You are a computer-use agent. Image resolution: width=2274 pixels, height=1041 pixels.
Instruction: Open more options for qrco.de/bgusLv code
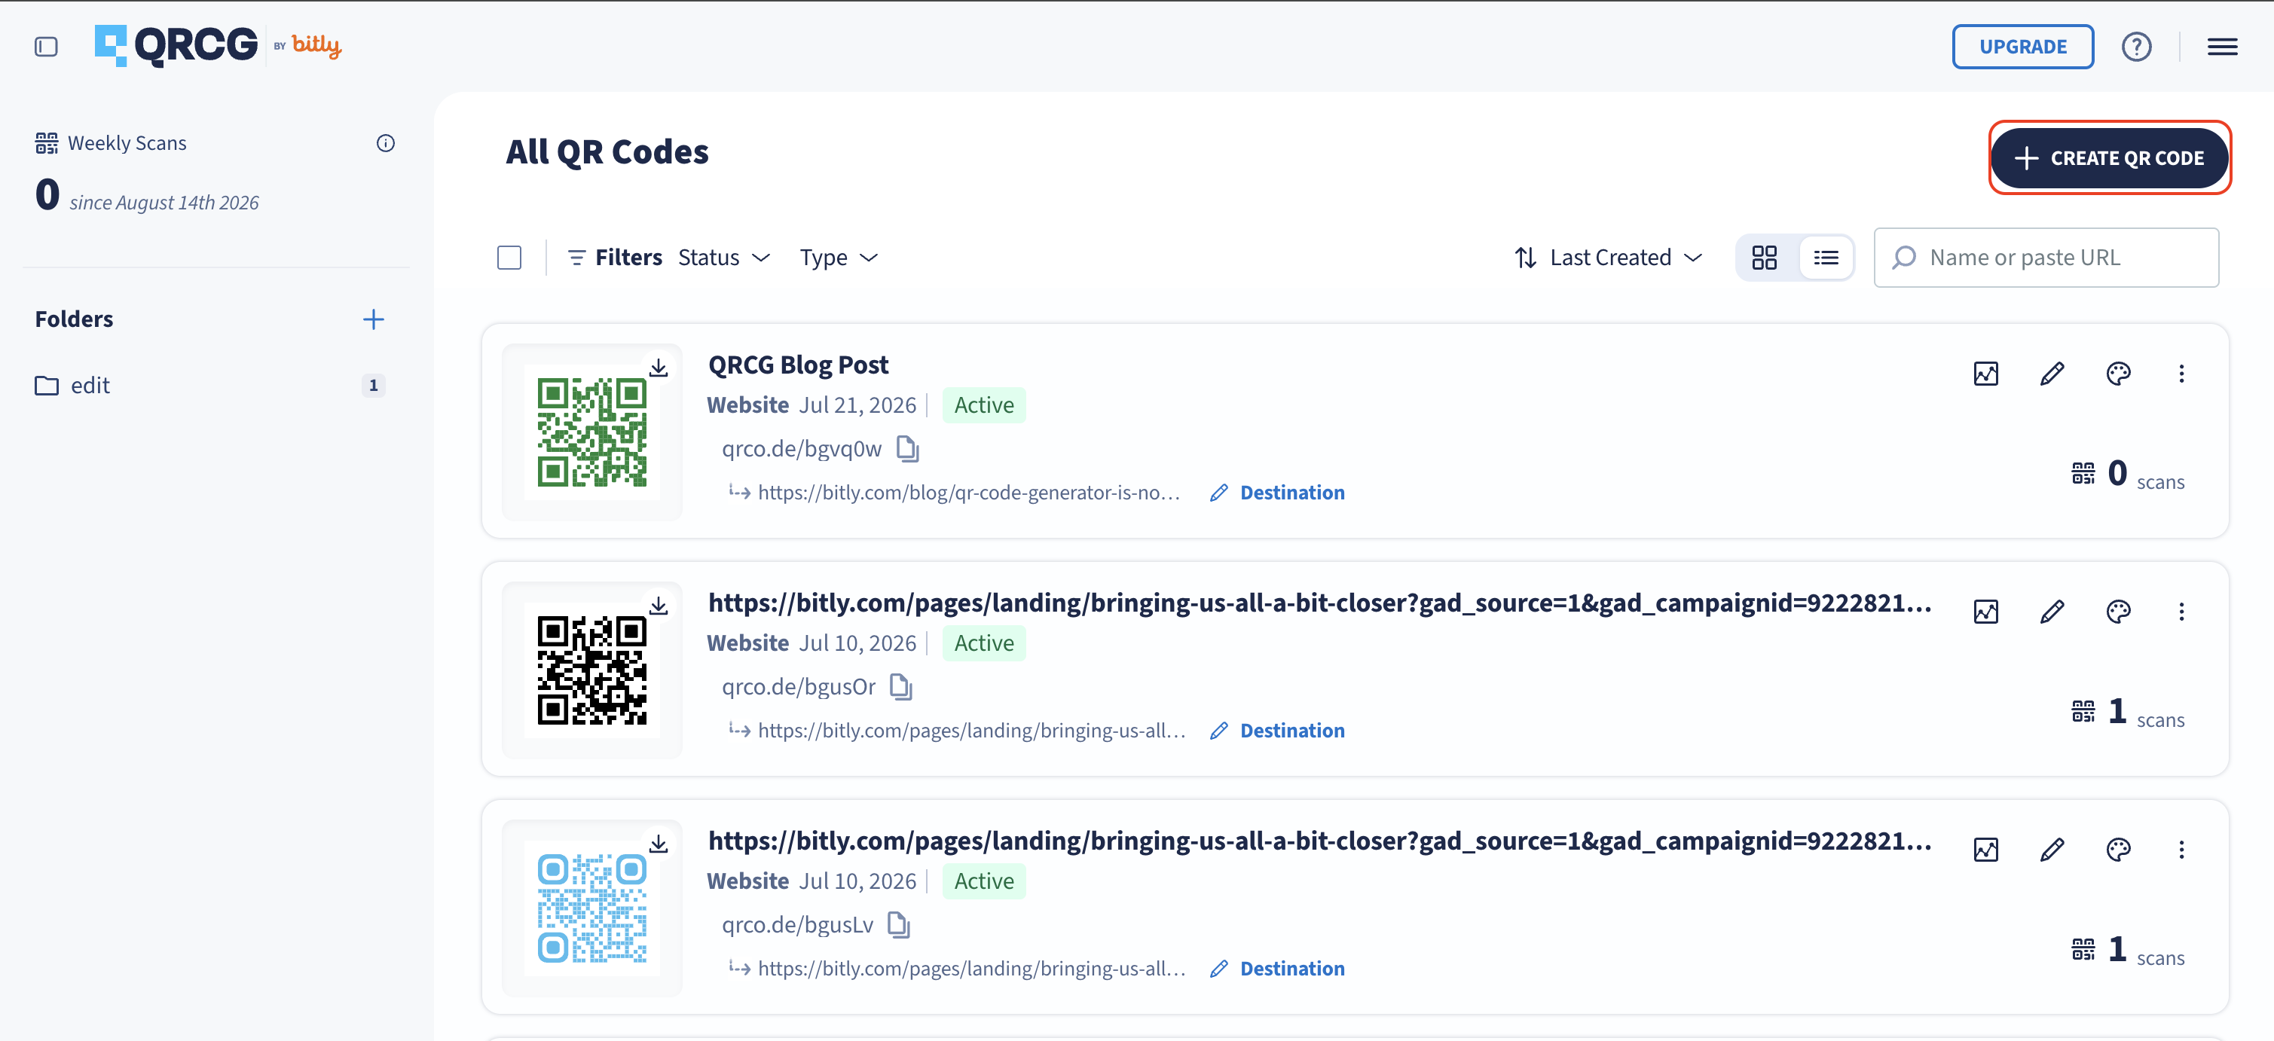pyautogui.click(x=2181, y=850)
